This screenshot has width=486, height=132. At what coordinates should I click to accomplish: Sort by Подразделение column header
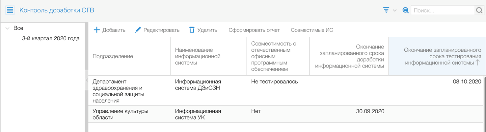(113, 56)
